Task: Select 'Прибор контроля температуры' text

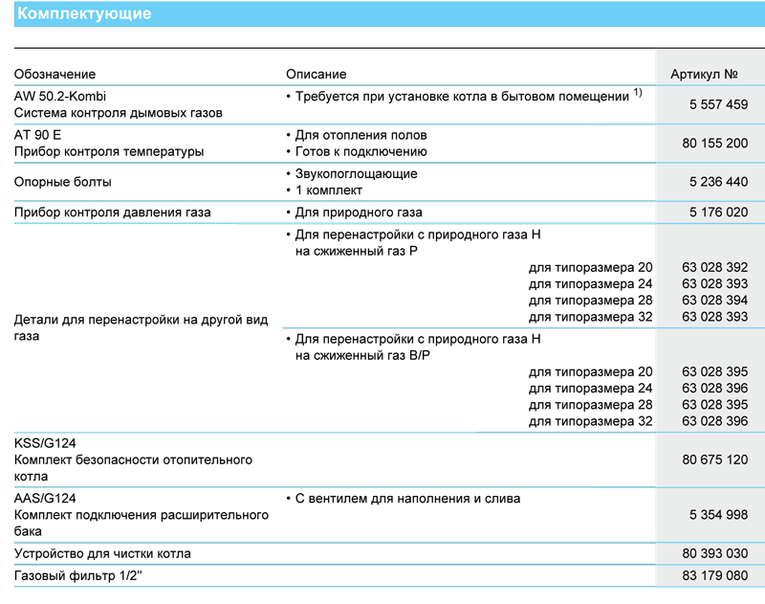Action: pos(109,151)
